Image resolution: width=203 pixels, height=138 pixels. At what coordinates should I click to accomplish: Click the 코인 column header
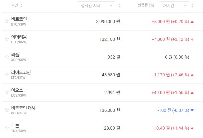coord(14,6)
